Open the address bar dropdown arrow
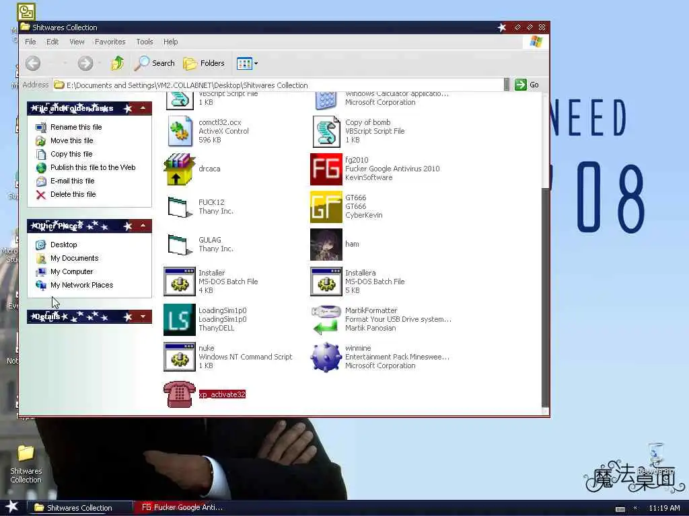This screenshot has height=516, width=689. (506, 85)
